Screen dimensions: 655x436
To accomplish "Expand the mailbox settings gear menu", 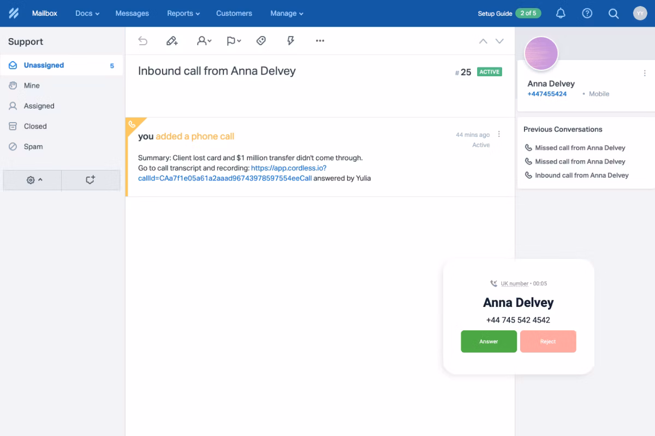I will pyautogui.click(x=34, y=180).
